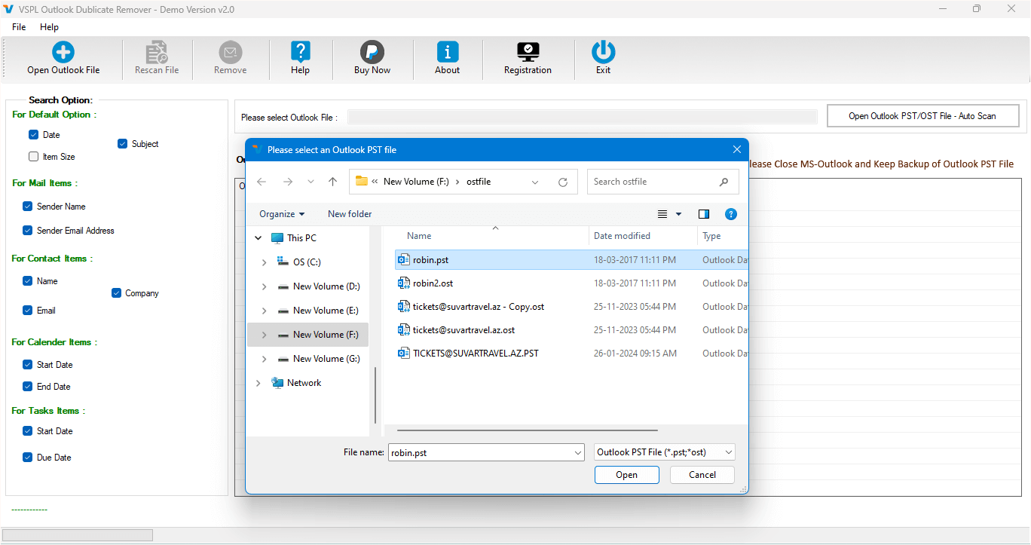This screenshot has height=545, width=1031.
Task: Go up one folder level
Action: pos(332,182)
